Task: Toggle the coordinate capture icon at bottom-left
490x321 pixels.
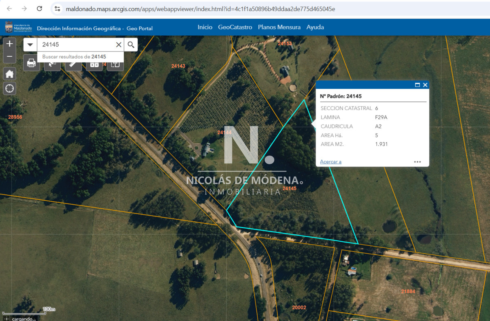Action: tap(7, 319)
